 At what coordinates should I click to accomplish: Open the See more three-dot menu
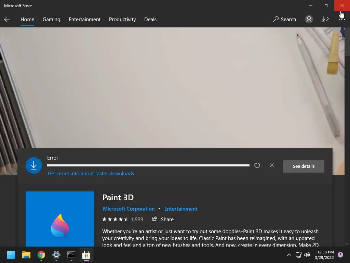point(341,20)
